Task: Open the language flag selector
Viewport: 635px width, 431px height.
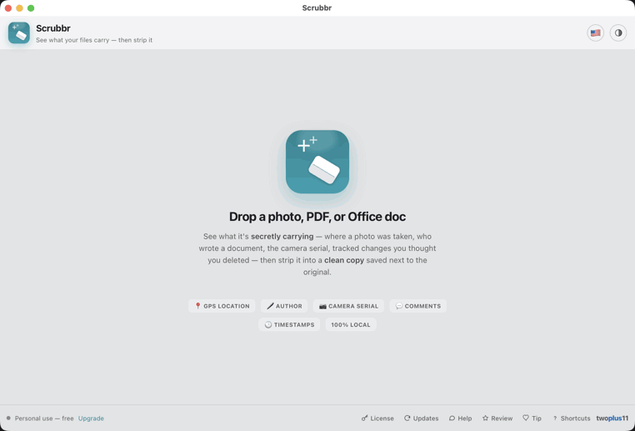Action: pyautogui.click(x=595, y=33)
